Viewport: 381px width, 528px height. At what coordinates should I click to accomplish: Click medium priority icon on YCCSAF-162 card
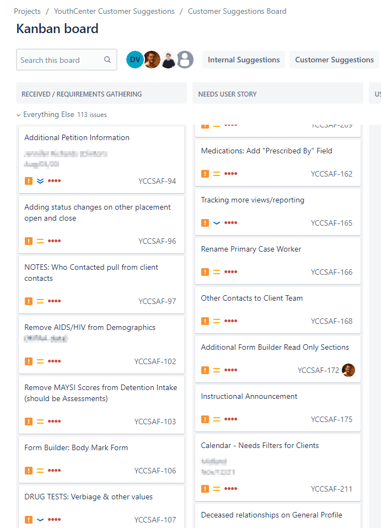tap(217, 174)
